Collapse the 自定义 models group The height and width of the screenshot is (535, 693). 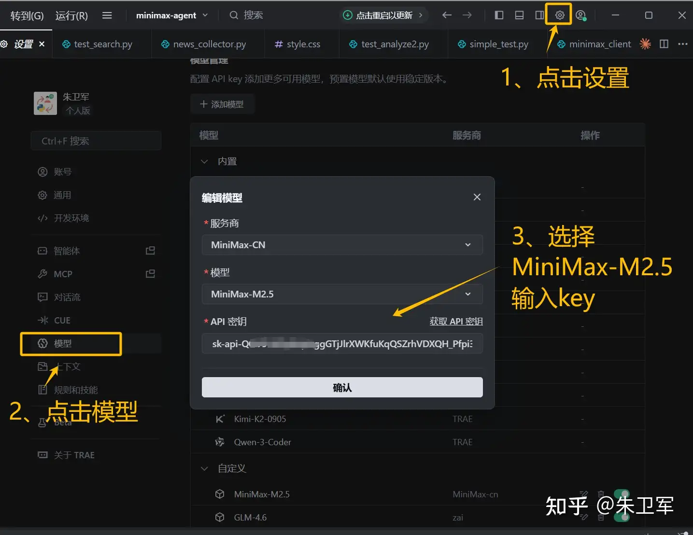[204, 468]
